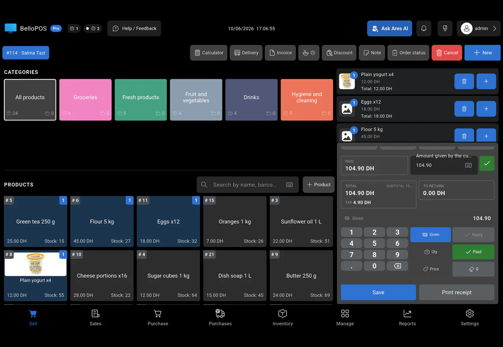503x347 pixels.
Task: Select the Drinks category
Action: [251, 100]
